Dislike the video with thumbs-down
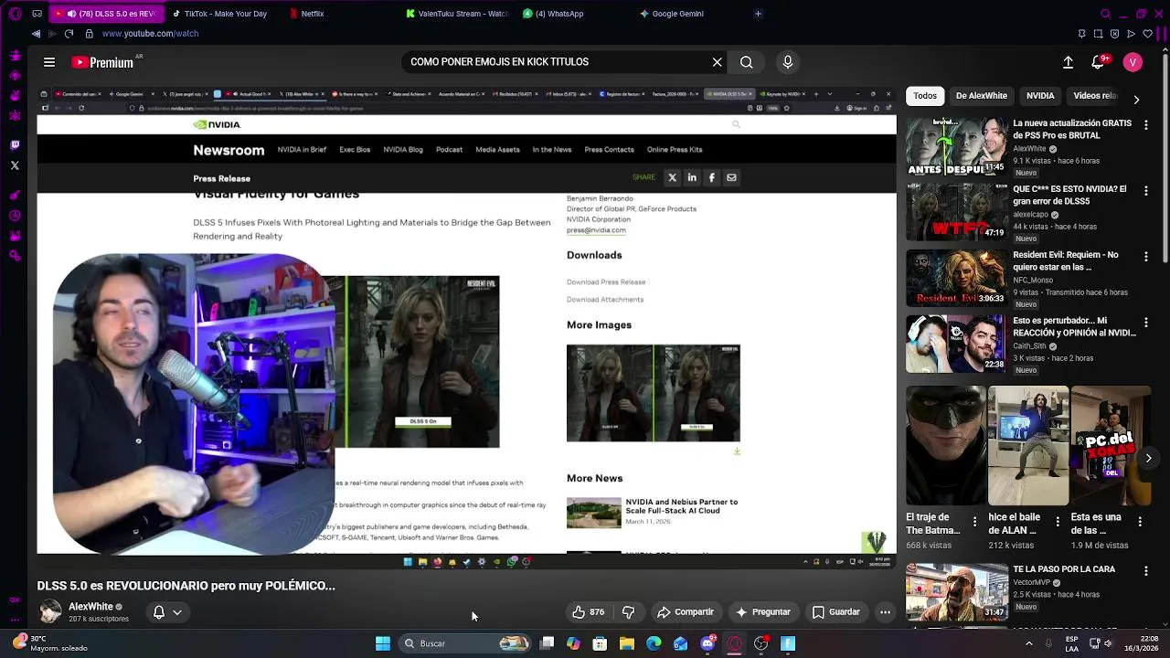Image resolution: width=1170 pixels, height=658 pixels. [629, 612]
